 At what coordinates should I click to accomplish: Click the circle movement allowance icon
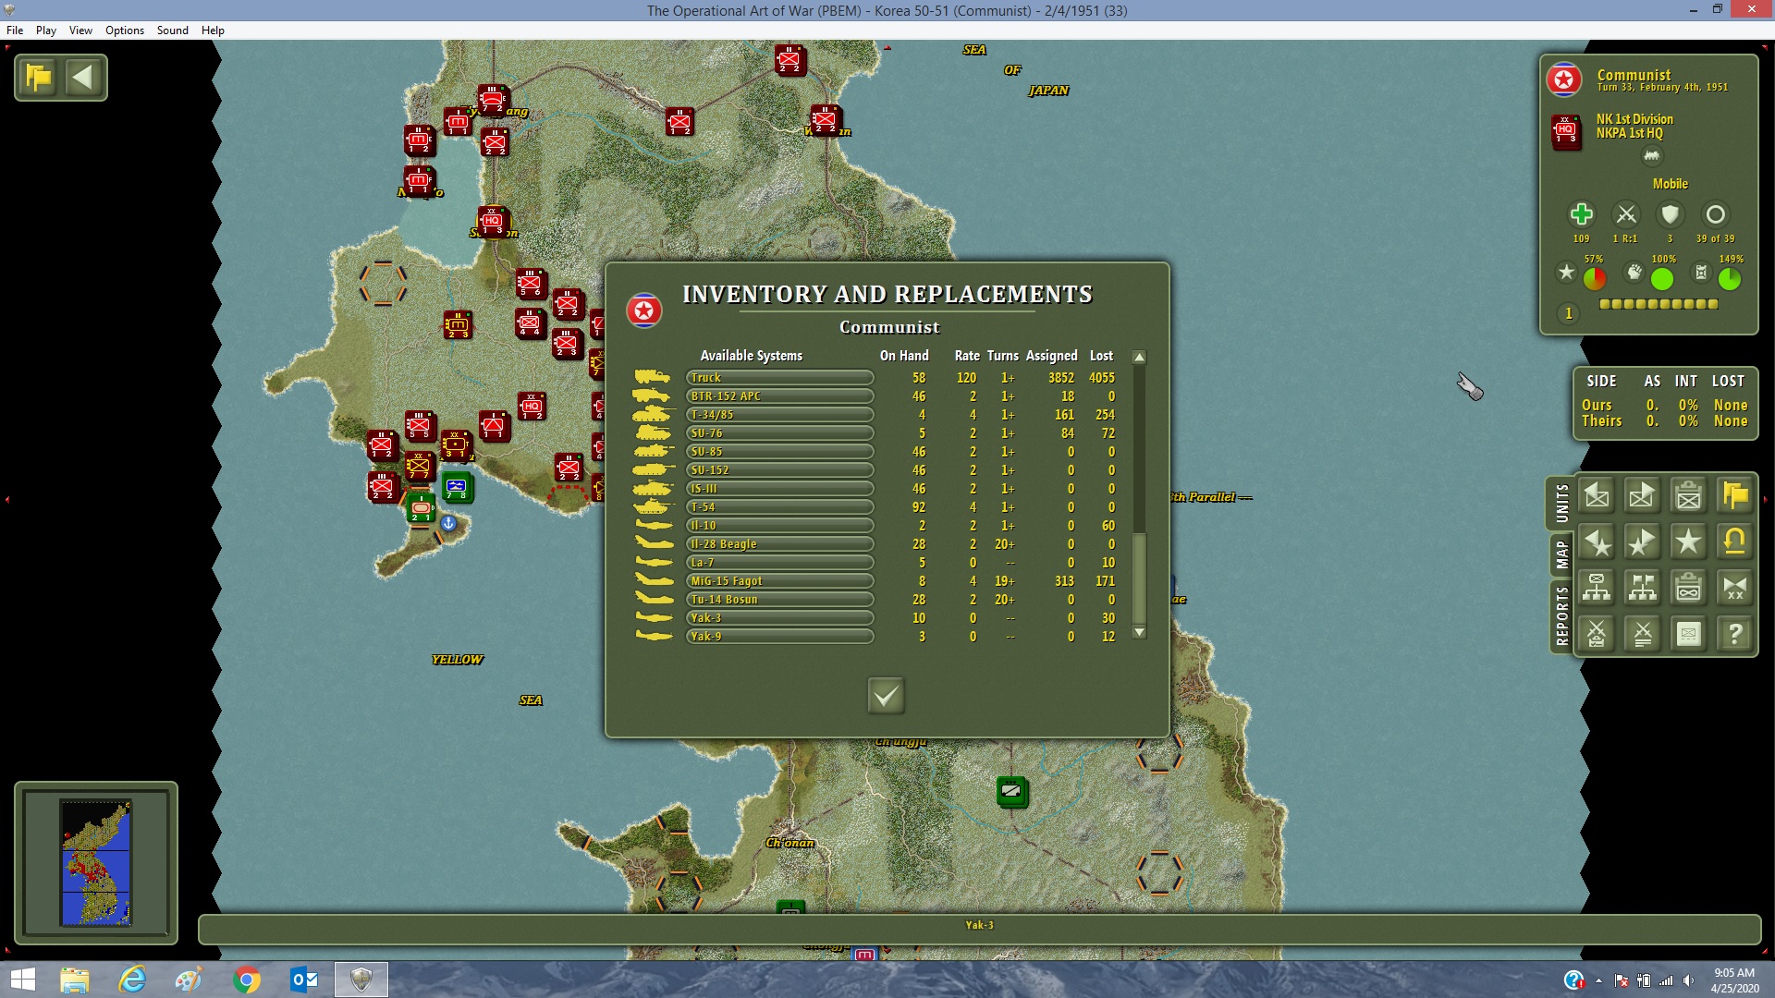point(1715,214)
